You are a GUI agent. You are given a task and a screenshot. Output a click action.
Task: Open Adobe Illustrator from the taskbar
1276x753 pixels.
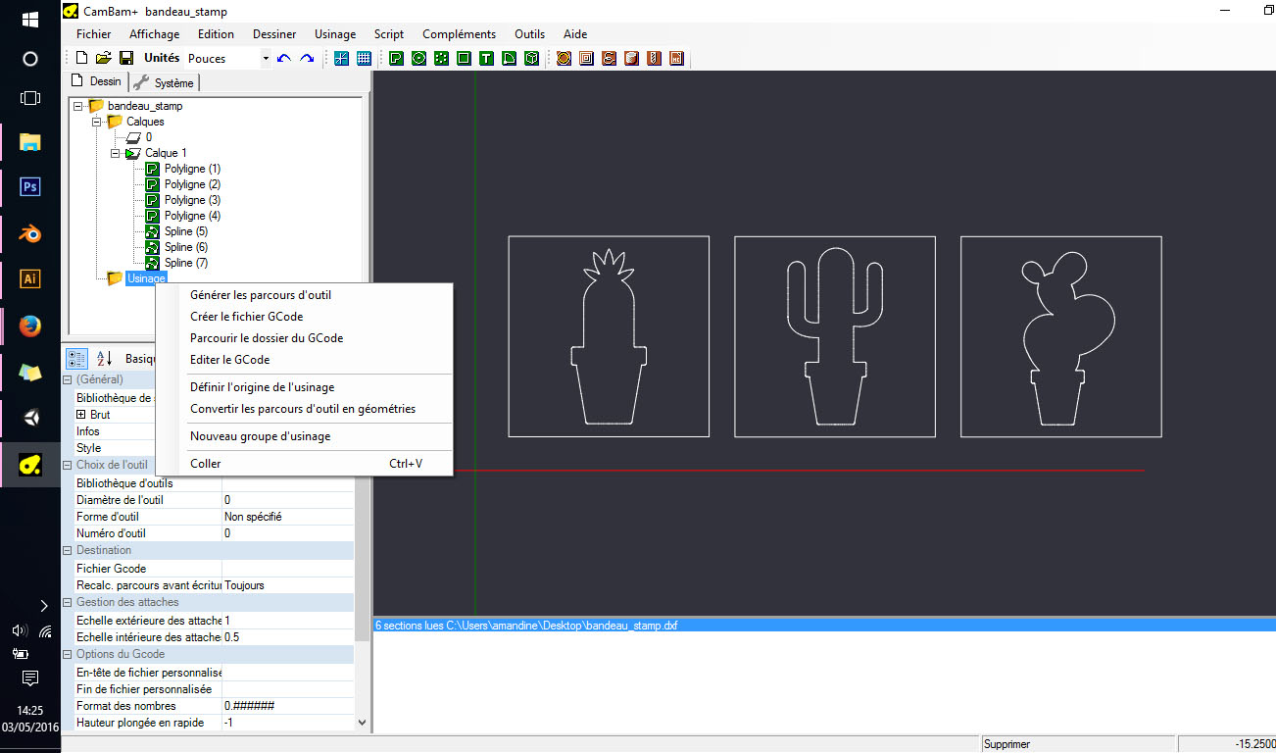point(29,278)
